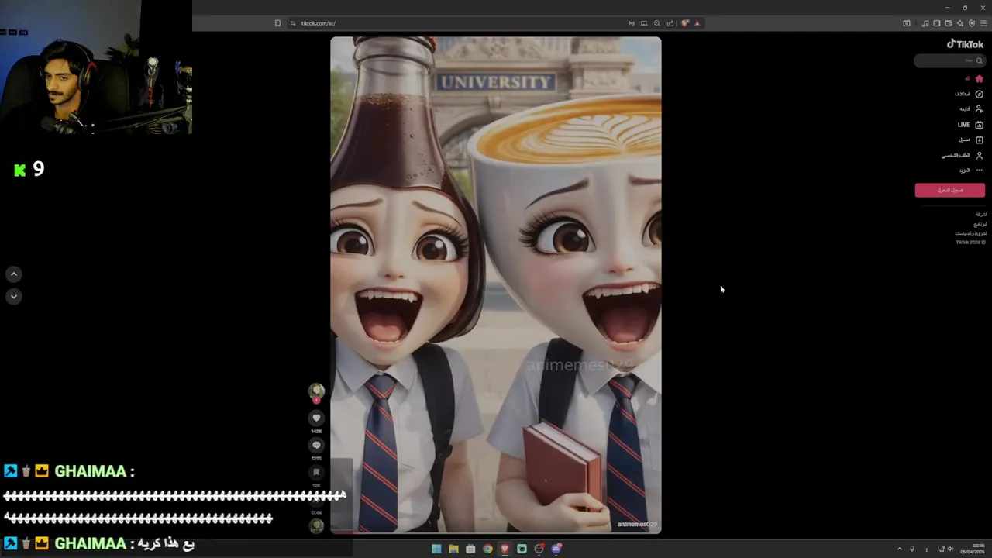The image size is (992, 558).
Task: Click the TikTok logo
Action: click(x=965, y=44)
